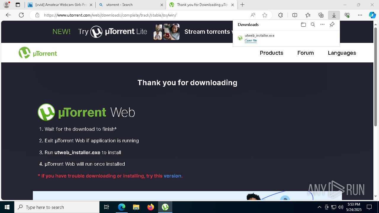Click the scrollbar down arrow
379x213 pixels.
coord(376,196)
